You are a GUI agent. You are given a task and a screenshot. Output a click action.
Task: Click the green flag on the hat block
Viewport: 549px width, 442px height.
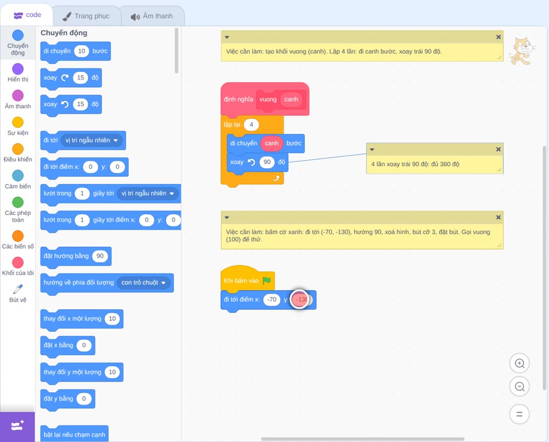[x=267, y=280]
